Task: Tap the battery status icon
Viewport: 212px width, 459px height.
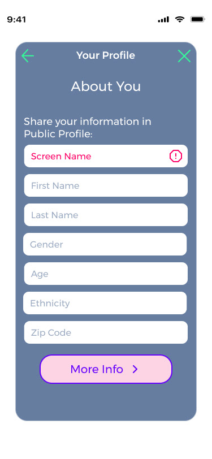Action: 198,19
